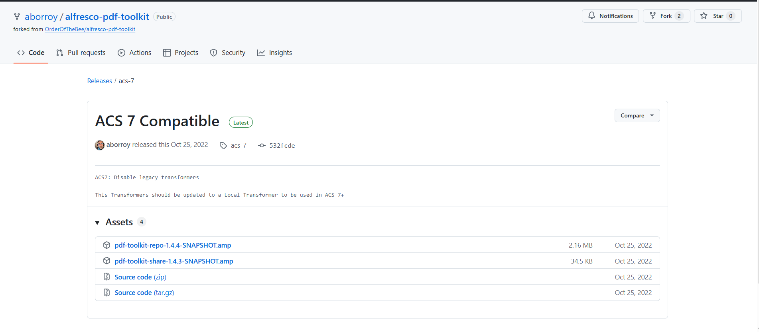Download pdf-toolkit-share-1.4.3-SNAPSHOT.amp

[174, 261]
